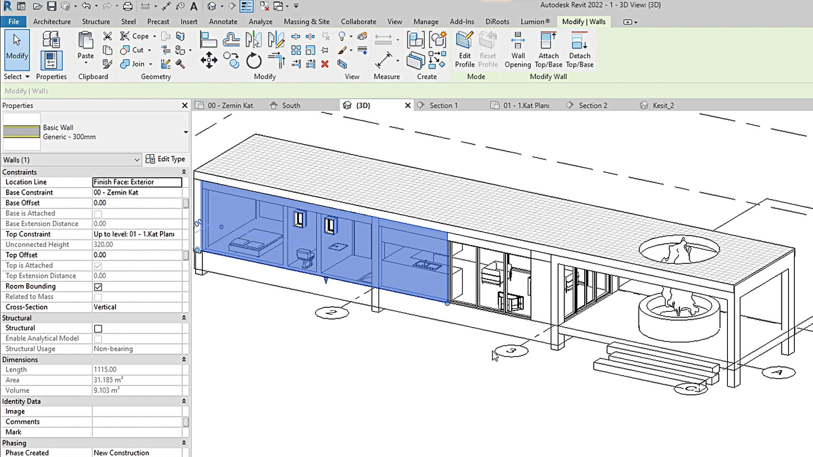Screen dimensions: 813x457
Task: Open the Massing & Site ribbon tab
Action: tap(307, 22)
